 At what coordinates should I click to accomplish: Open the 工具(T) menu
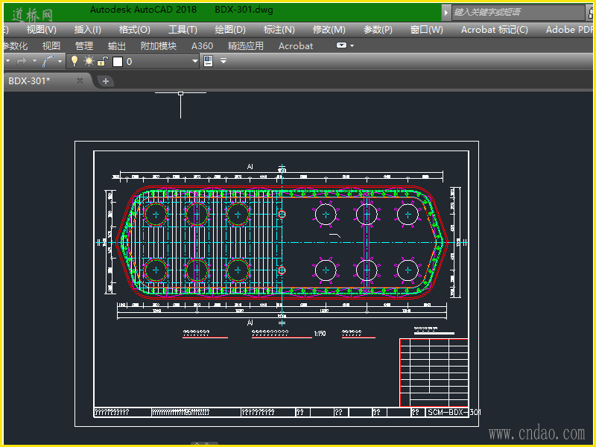tap(183, 30)
